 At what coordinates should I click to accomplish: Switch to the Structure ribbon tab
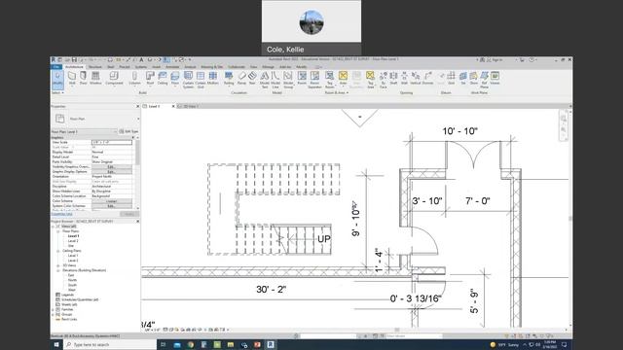point(95,67)
